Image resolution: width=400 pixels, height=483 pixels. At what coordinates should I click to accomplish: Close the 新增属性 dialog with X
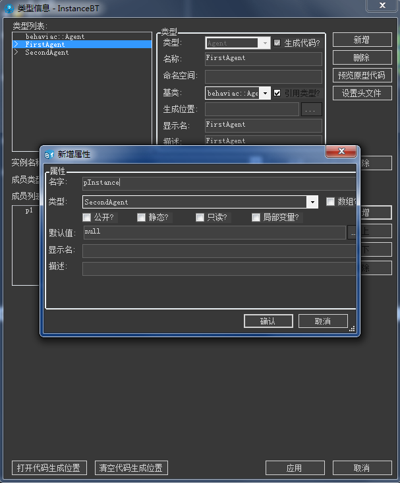tap(341, 152)
